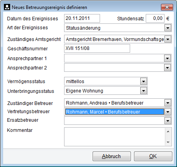Screen dimensions: 177x167
Task: Click the dialog's person icon in title bar
Action: (7, 7)
